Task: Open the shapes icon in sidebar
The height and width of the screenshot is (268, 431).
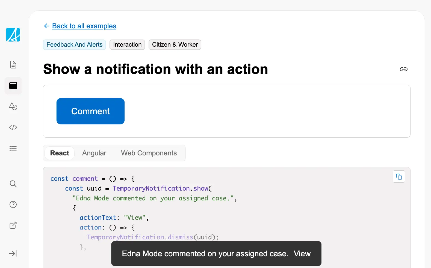Action: (x=13, y=106)
